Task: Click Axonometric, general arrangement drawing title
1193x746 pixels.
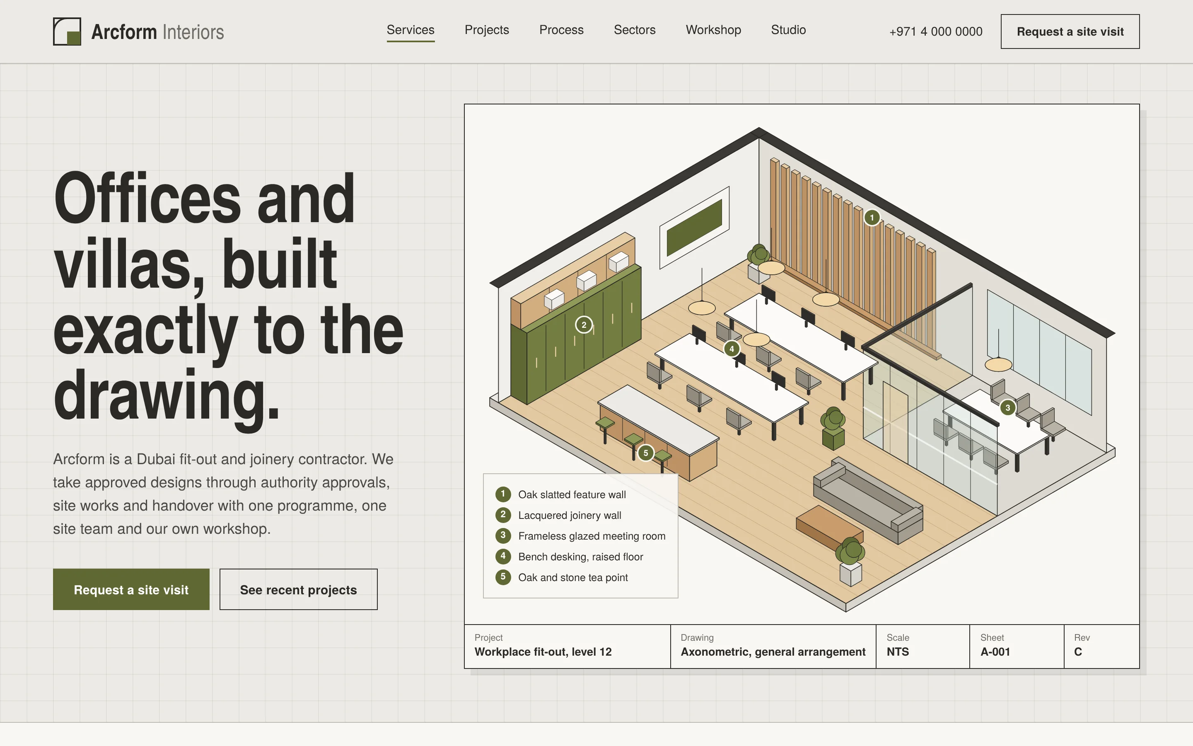Action: tap(773, 652)
